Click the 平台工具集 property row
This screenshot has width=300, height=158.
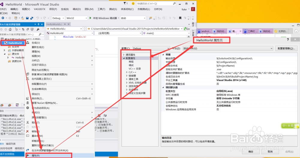pos(231,80)
